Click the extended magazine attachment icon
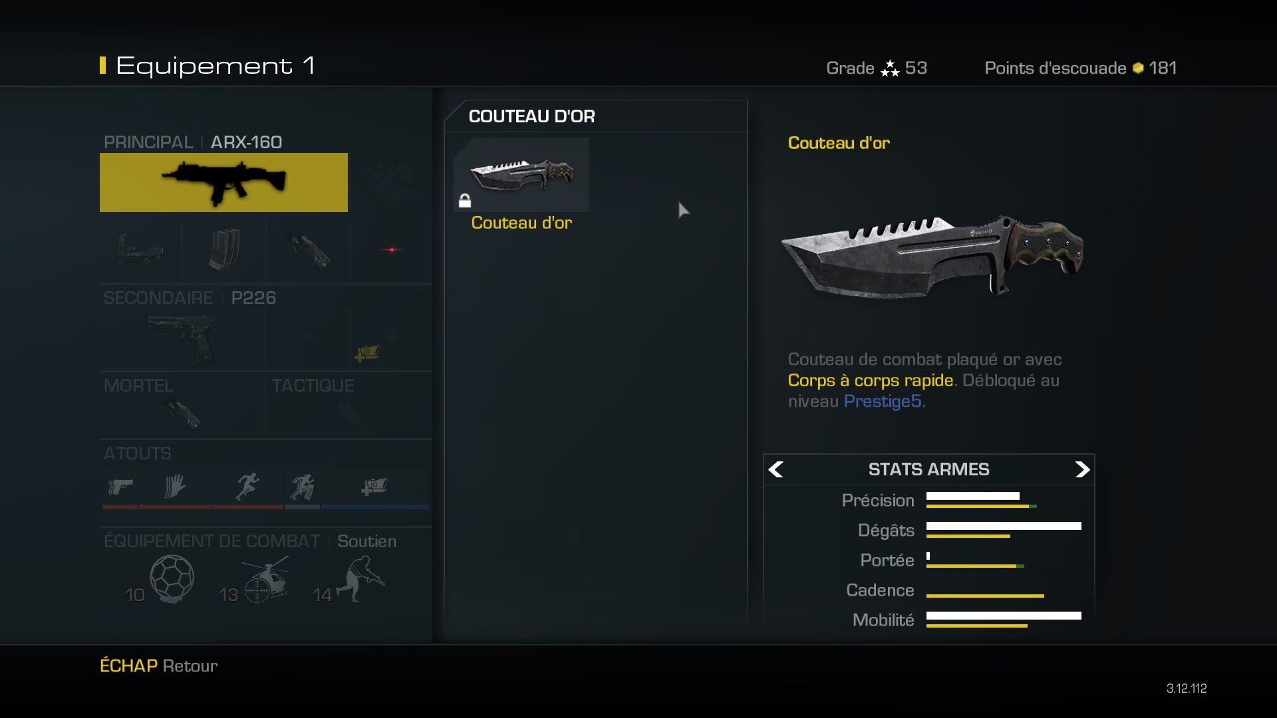The width and height of the screenshot is (1277, 718). 224,249
